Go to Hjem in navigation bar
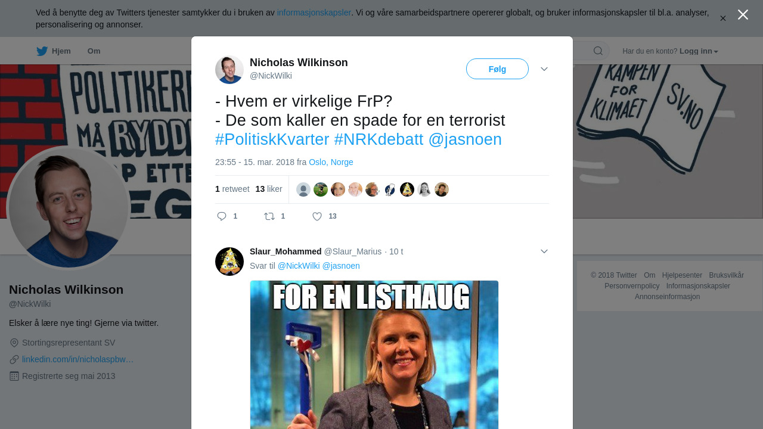 click(x=61, y=51)
